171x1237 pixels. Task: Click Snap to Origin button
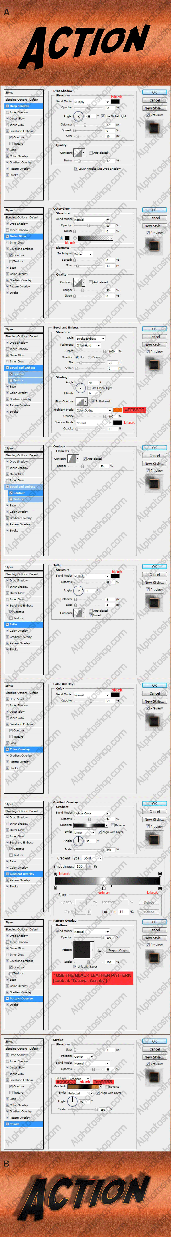coord(118,950)
